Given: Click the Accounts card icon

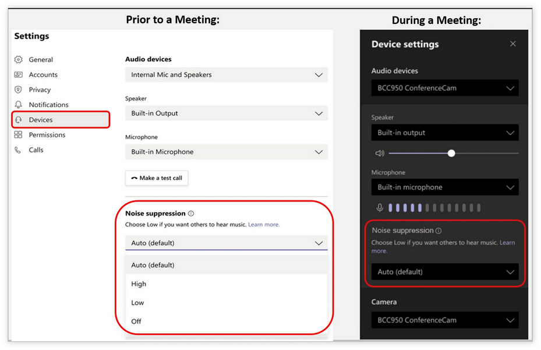Looking at the screenshot, I should point(18,75).
